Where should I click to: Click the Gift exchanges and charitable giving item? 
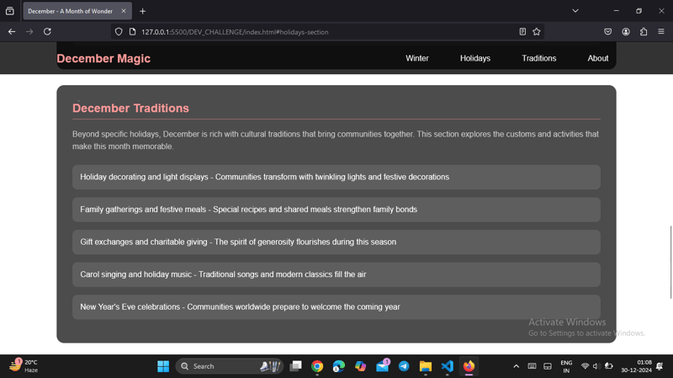336,242
